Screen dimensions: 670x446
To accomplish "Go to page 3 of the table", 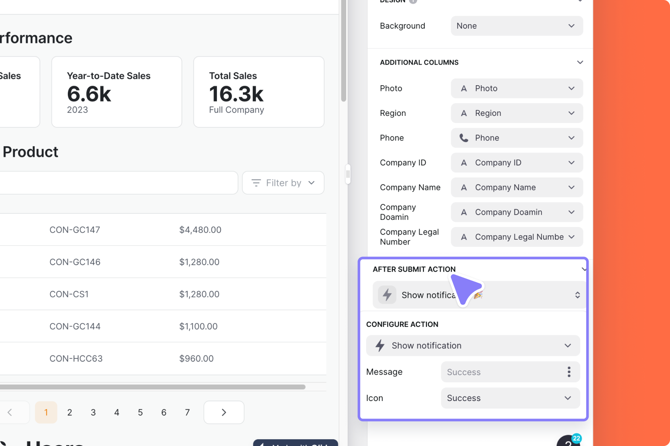I will pyautogui.click(x=93, y=413).
